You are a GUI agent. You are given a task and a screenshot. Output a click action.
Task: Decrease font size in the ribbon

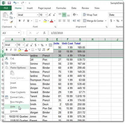(54, 15)
